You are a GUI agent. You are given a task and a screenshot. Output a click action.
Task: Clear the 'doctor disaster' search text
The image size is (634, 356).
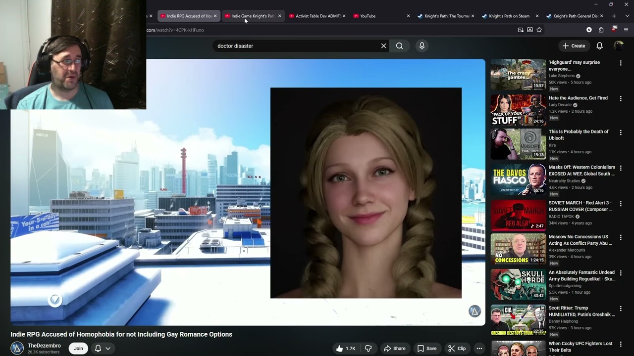click(x=383, y=46)
